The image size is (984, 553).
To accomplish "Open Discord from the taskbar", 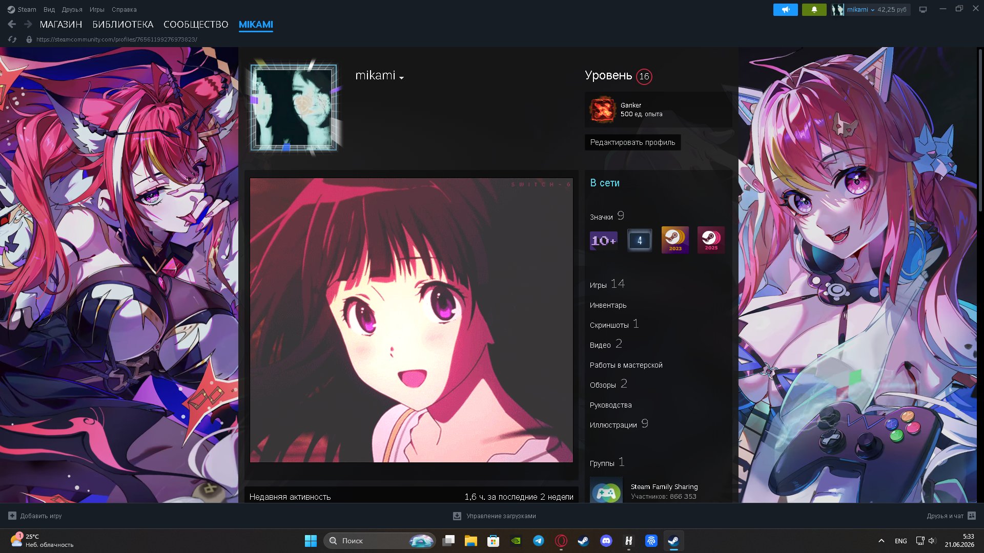I will [x=606, y=541].
